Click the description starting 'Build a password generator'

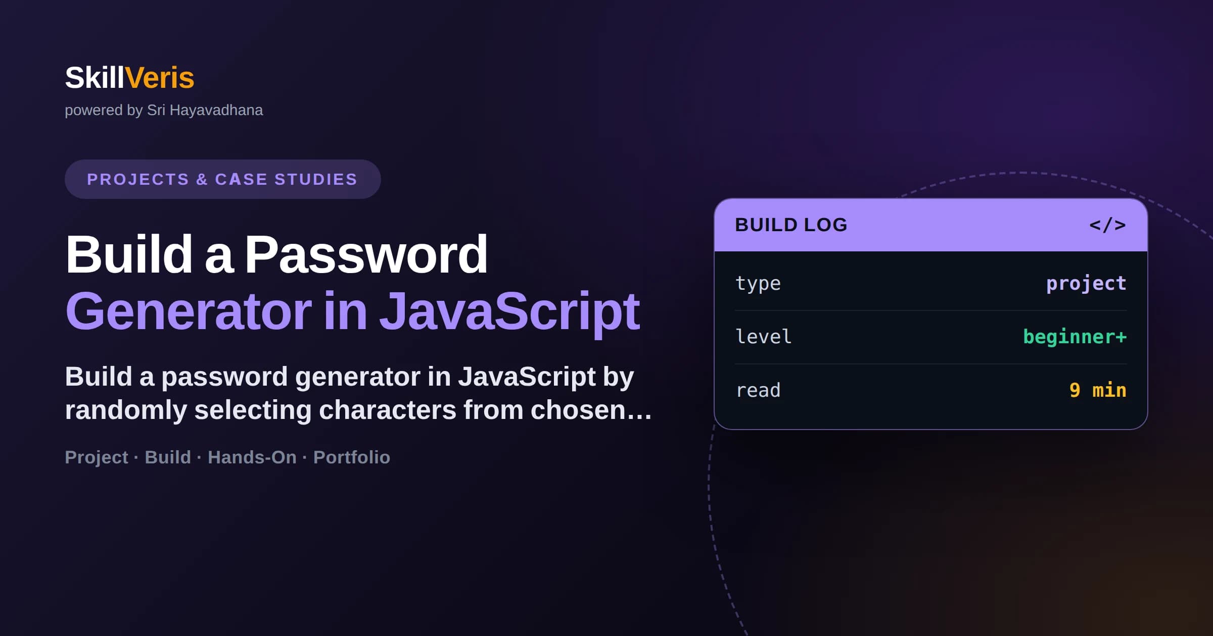(358, 393)
